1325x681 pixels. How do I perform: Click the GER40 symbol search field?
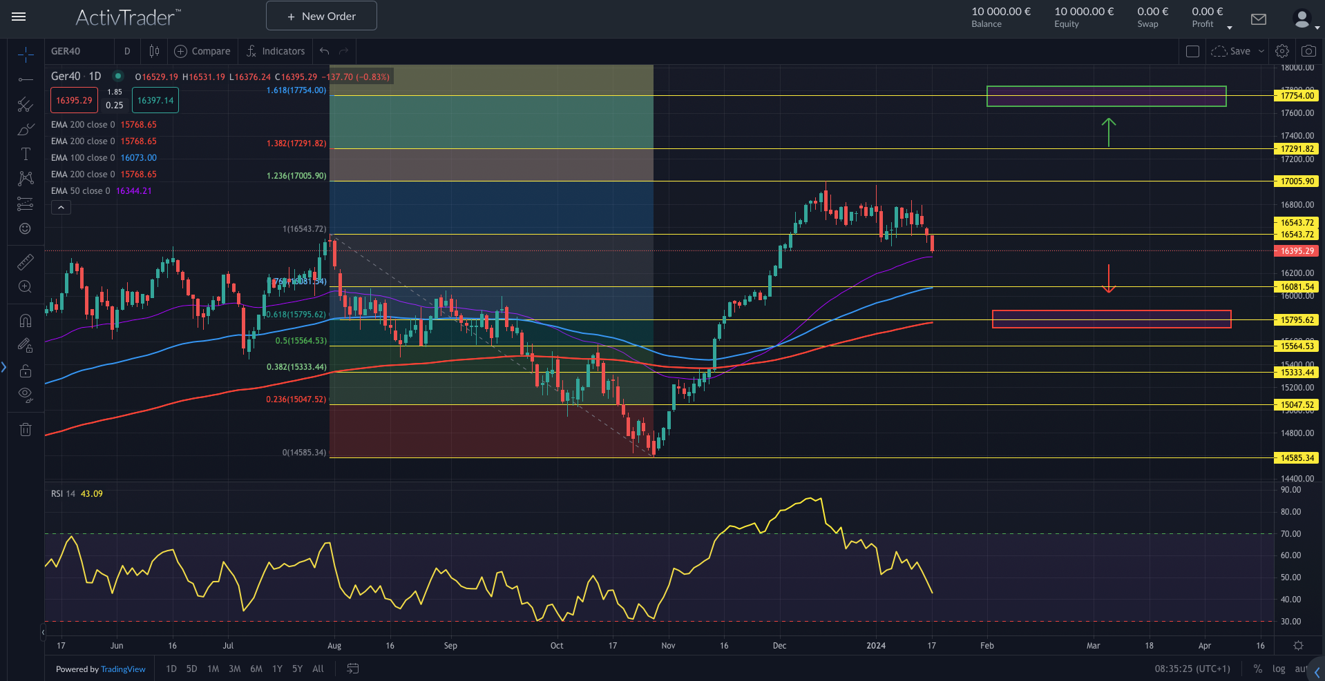(79, 51)
